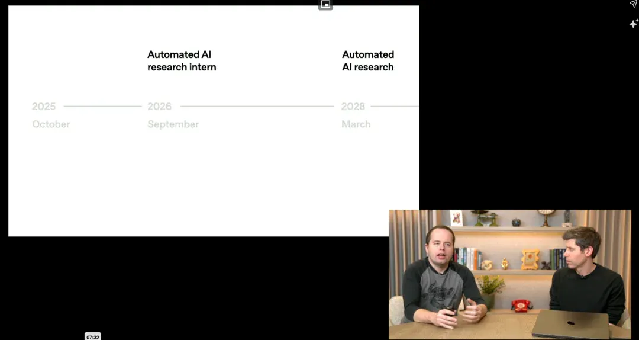
Task: Click the timeline line between 2026 and 2028
Action: coord(257,106)
